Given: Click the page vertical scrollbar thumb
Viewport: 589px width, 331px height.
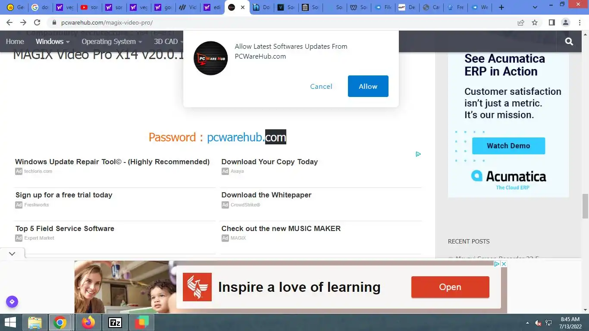Looking at the screenshot, I should [585, 206].
